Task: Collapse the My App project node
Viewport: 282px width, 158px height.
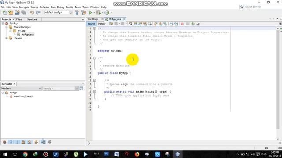Action: [3, 23]
